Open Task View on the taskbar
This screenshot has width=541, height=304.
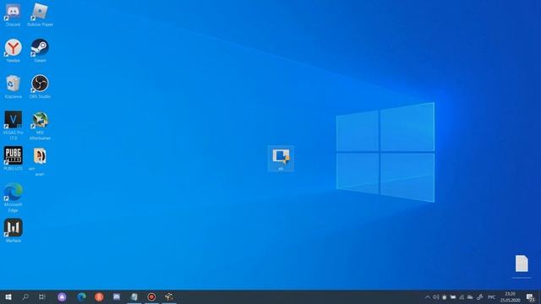click(x=42, y=297)
